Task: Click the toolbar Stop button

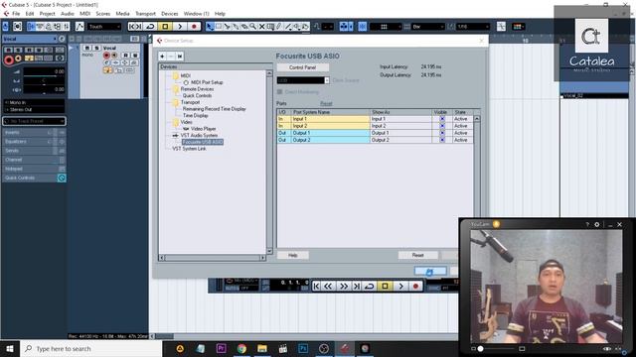Action: click(x=165, y=27)
